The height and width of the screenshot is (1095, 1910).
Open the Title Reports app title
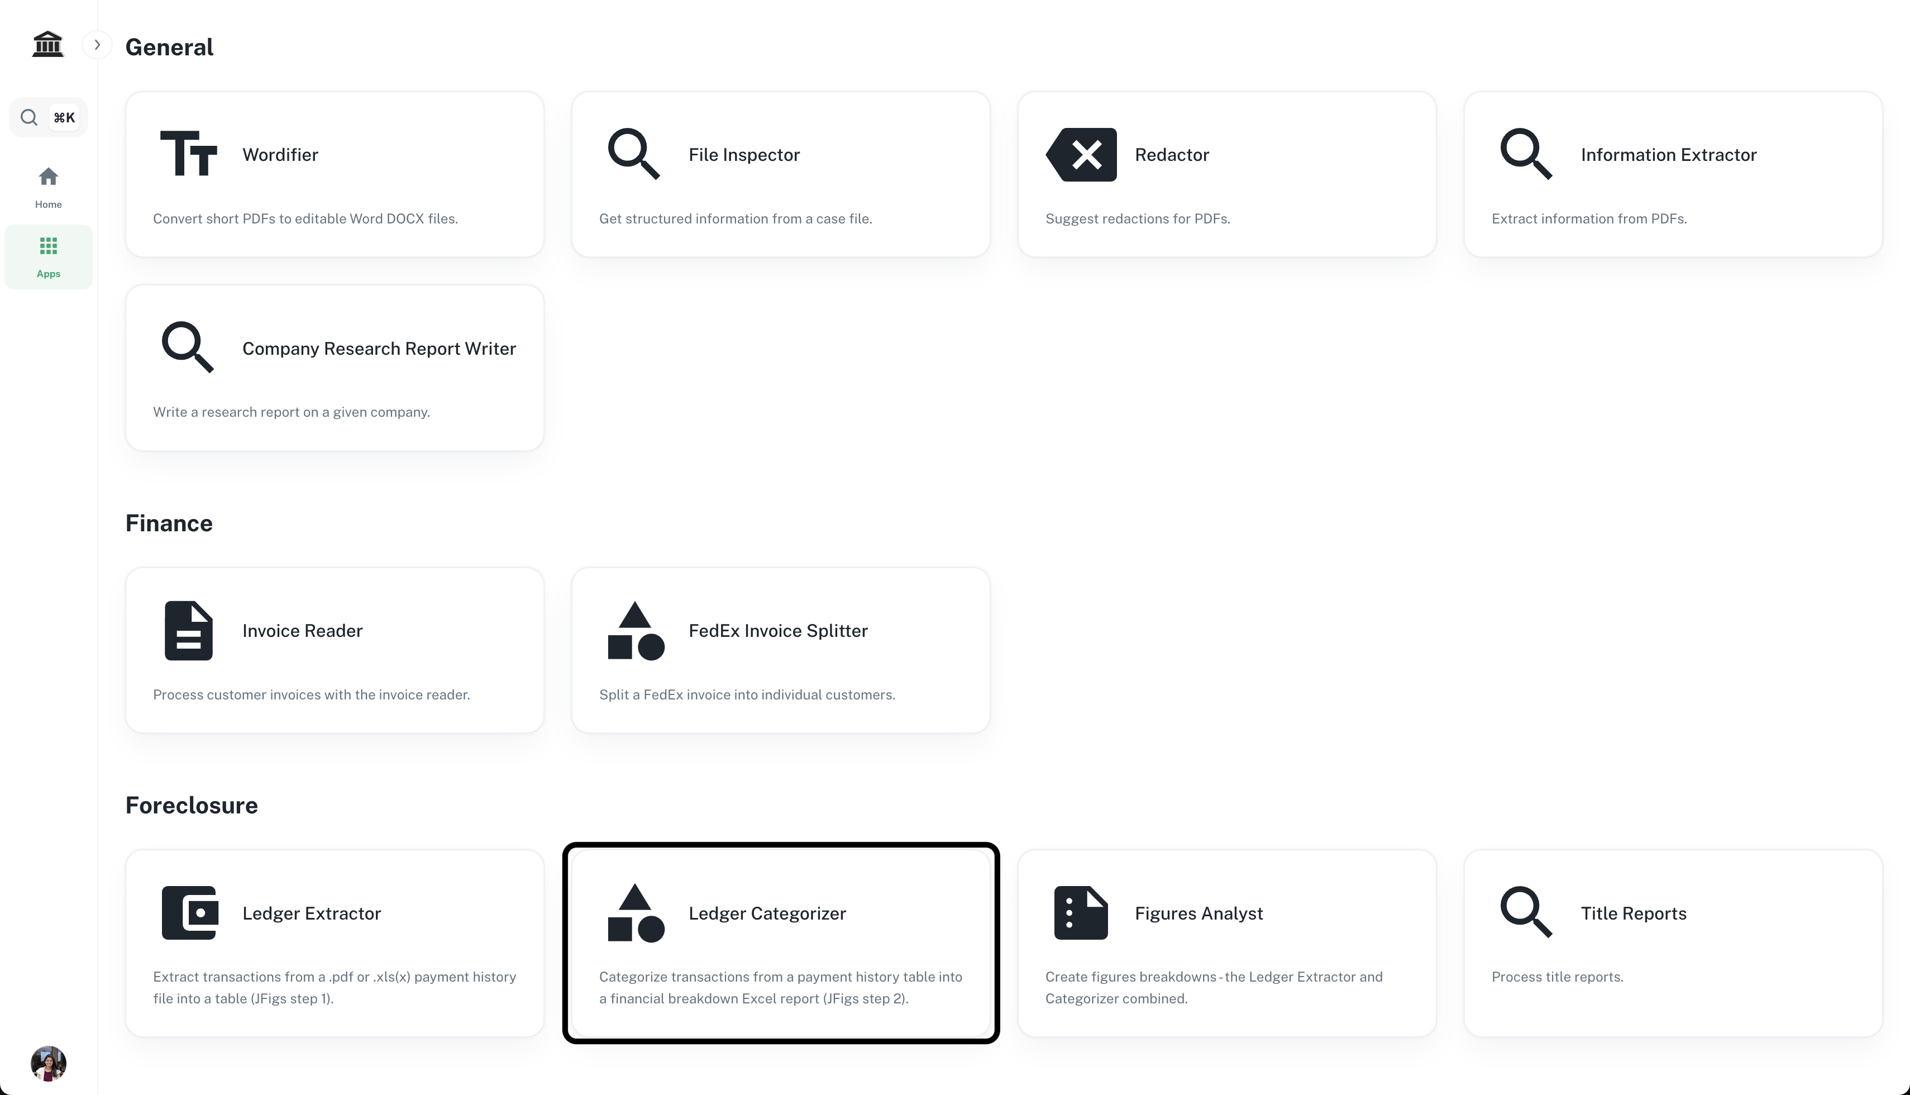click(1632, 913)
